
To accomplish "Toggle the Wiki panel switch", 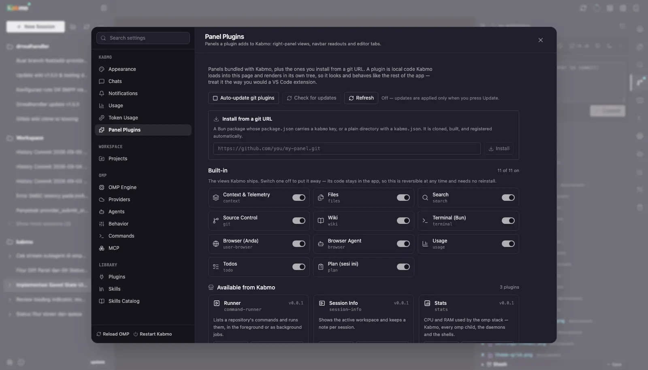I will [x=403, y=221].
